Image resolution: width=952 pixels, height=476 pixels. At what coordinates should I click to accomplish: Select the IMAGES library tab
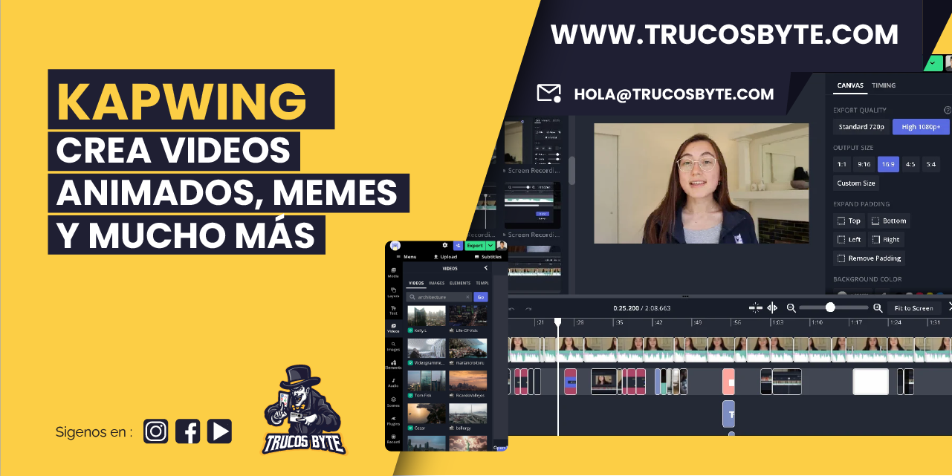click(x=436, y=283)
